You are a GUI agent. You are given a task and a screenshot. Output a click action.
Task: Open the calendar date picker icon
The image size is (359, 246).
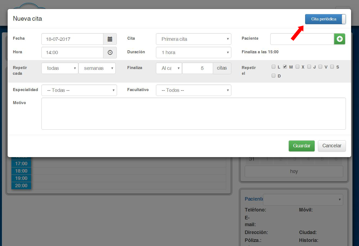110,39
